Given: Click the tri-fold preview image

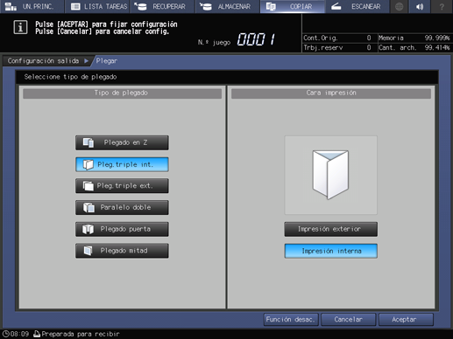Looking at the screenshot, I should (x=331, y=175).
